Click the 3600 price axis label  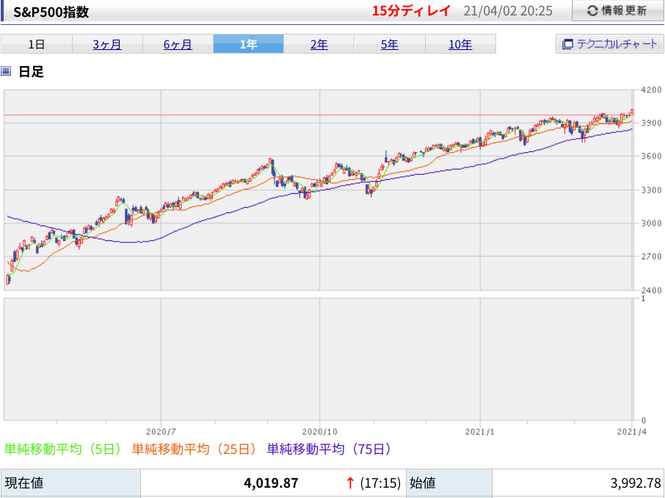pyautogui.click(x=651, y=156)
